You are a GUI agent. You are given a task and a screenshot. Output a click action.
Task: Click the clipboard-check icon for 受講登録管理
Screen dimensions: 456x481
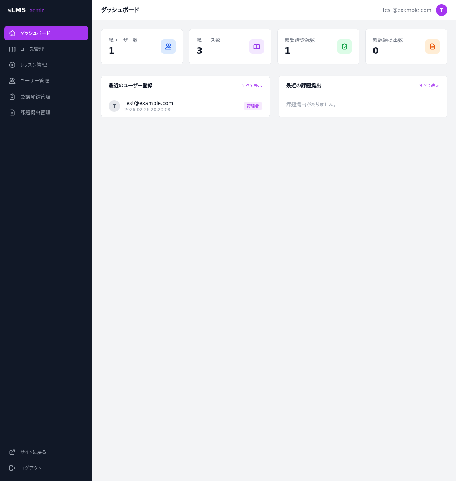12,97
